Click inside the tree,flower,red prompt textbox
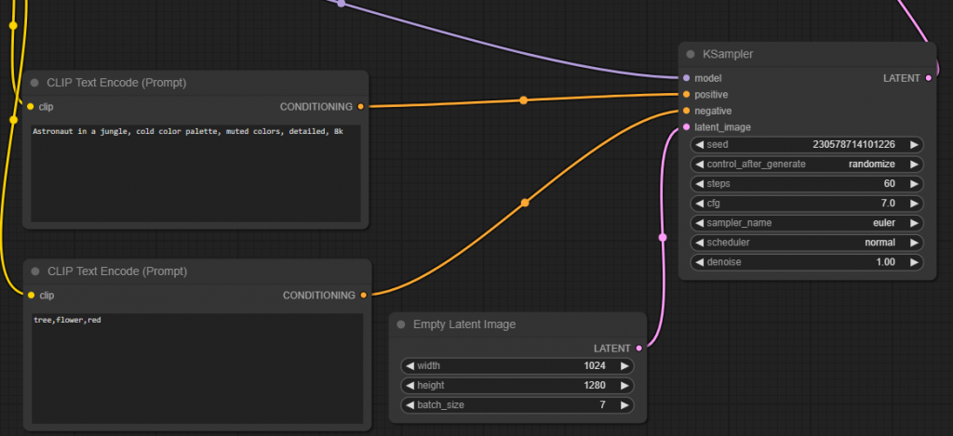This screenshot has height=436, width=953. 197,368
